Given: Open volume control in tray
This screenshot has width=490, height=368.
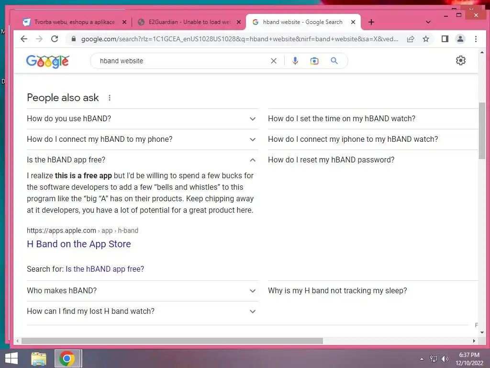Looking at the screenshot, I should 445,359.
